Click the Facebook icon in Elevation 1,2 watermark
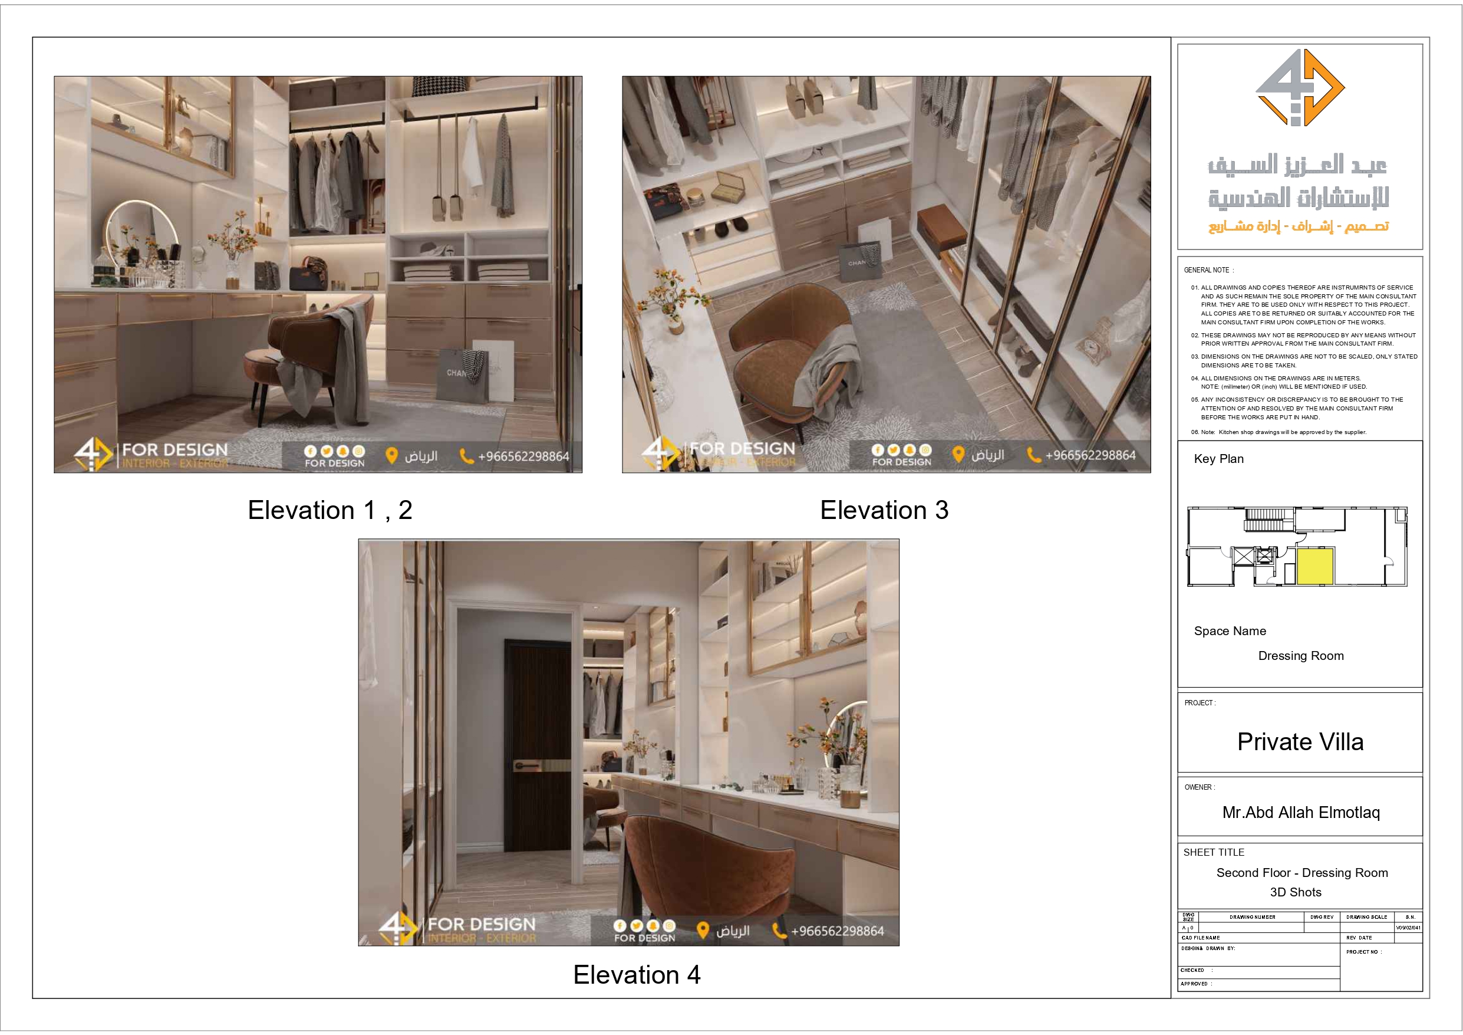Image resolution: width=1463 pixels, height=1035 pixels. 311,452
